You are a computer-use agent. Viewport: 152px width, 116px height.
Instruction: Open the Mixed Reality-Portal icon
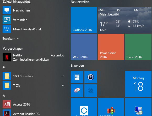click(7, 29)
